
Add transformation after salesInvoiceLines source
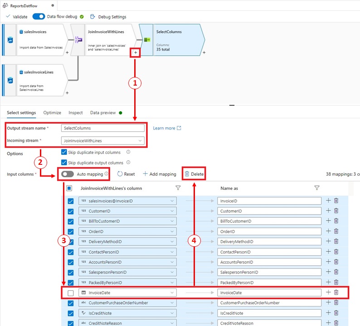click(67, 93)
